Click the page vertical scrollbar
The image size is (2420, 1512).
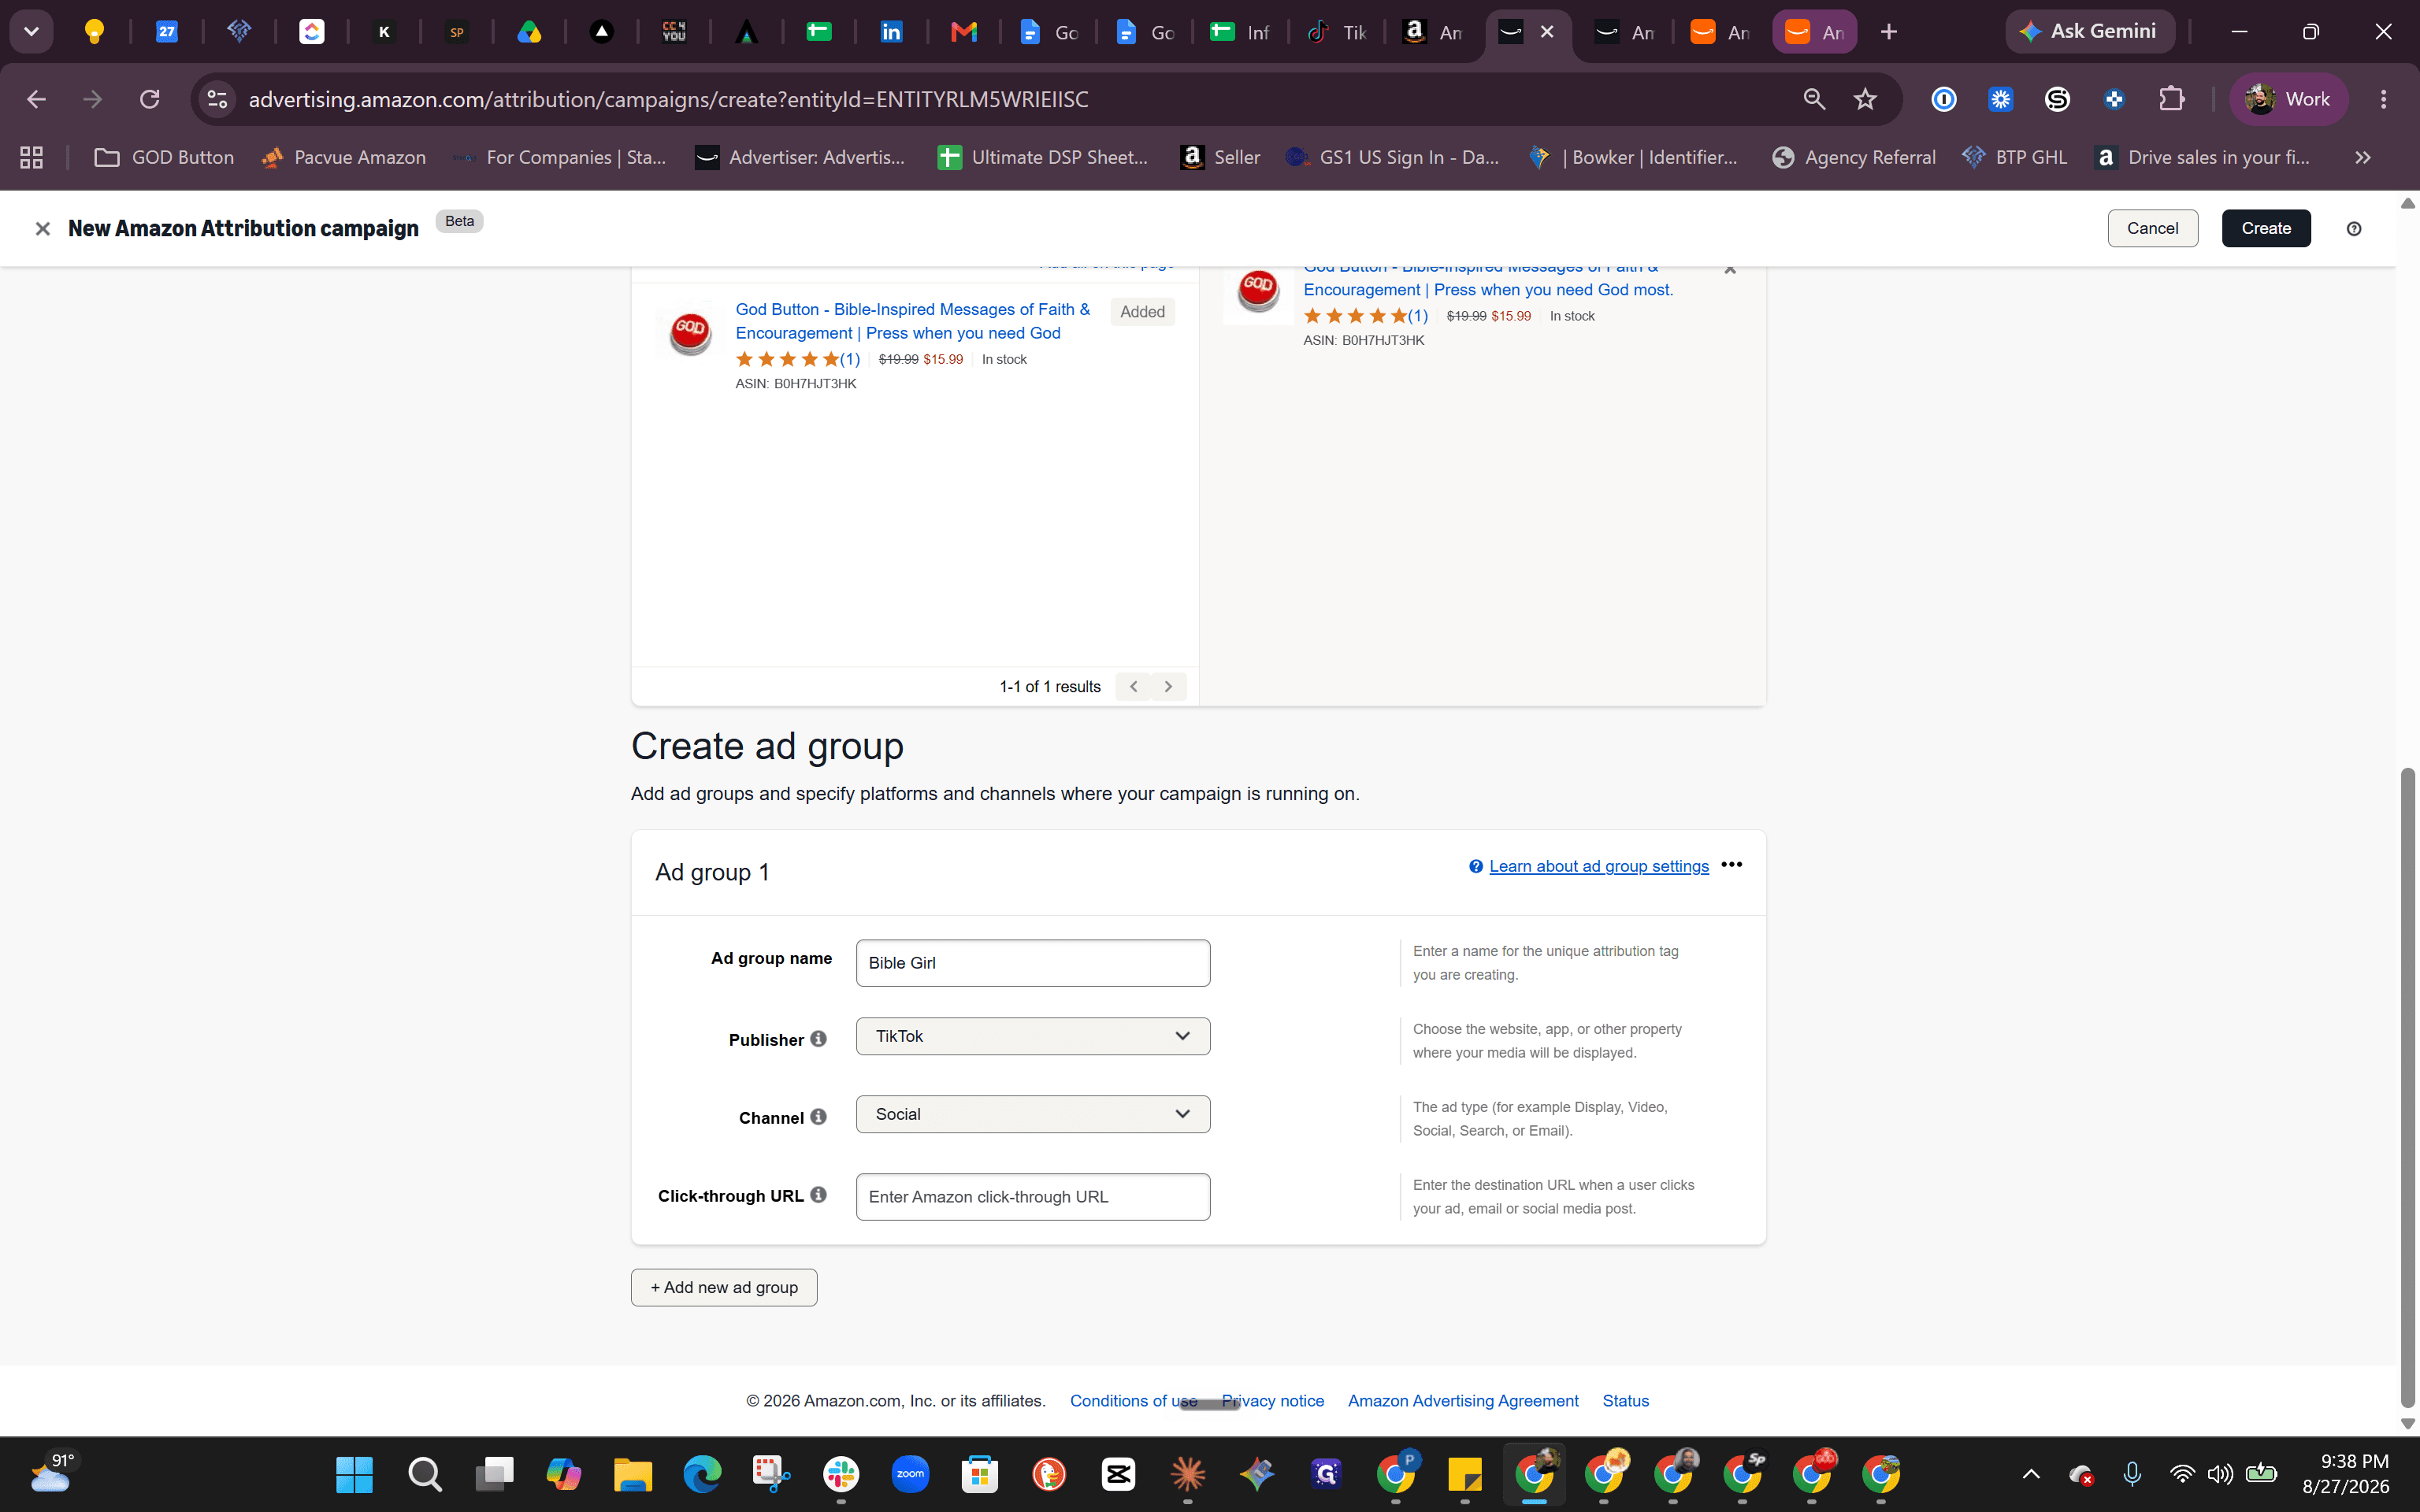(x=2408, y=1087)
